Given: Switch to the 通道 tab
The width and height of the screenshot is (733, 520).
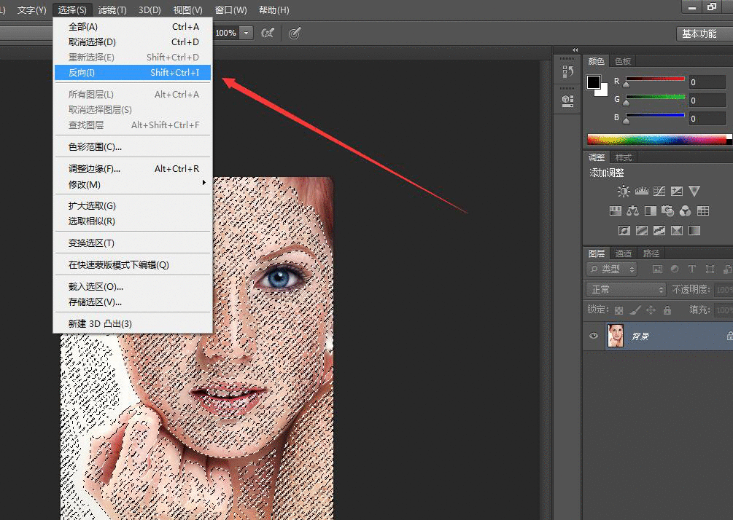Looking at the screenshot, I should point(624,253).
